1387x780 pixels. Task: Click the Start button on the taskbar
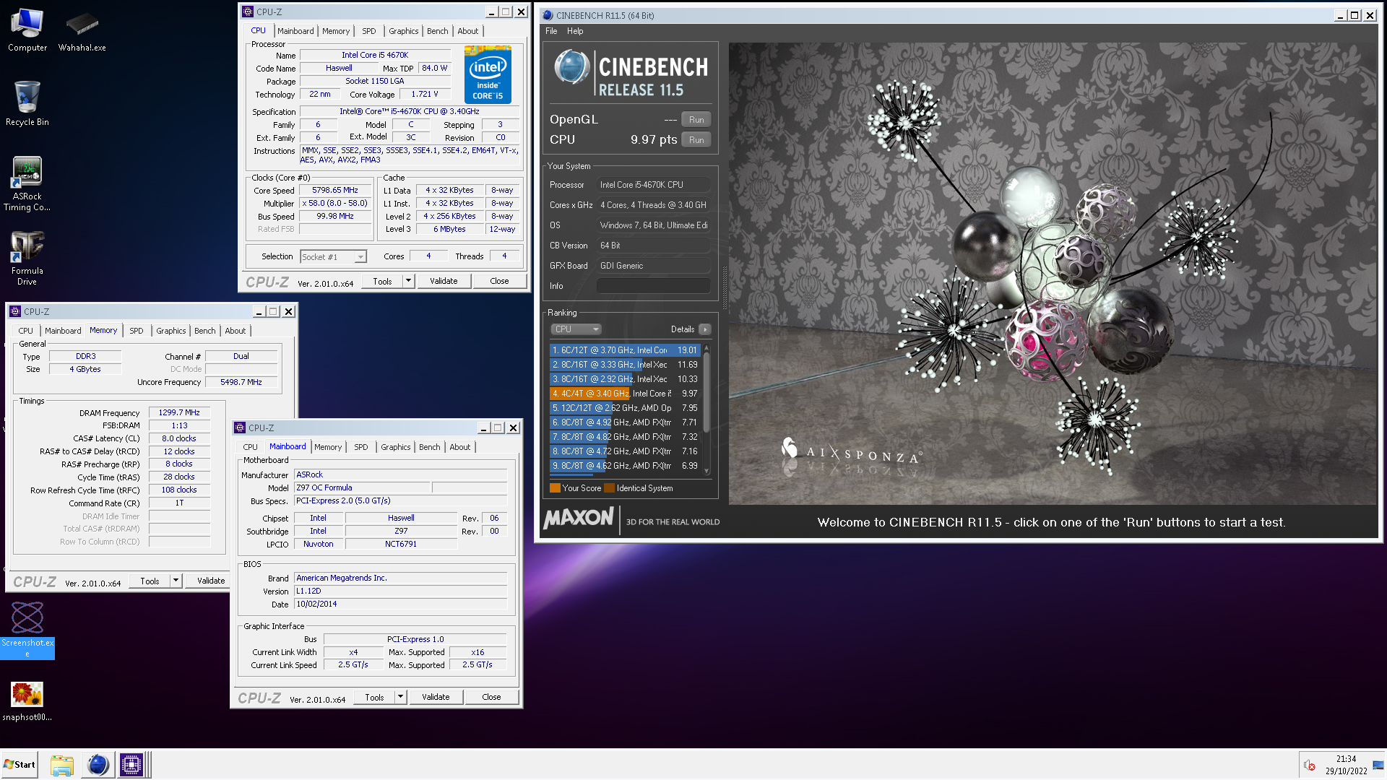pos(20,765)
